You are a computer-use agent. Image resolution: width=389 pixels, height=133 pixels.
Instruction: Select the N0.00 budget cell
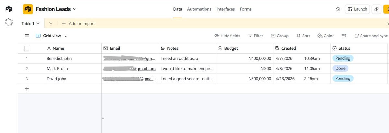(244, 68)
